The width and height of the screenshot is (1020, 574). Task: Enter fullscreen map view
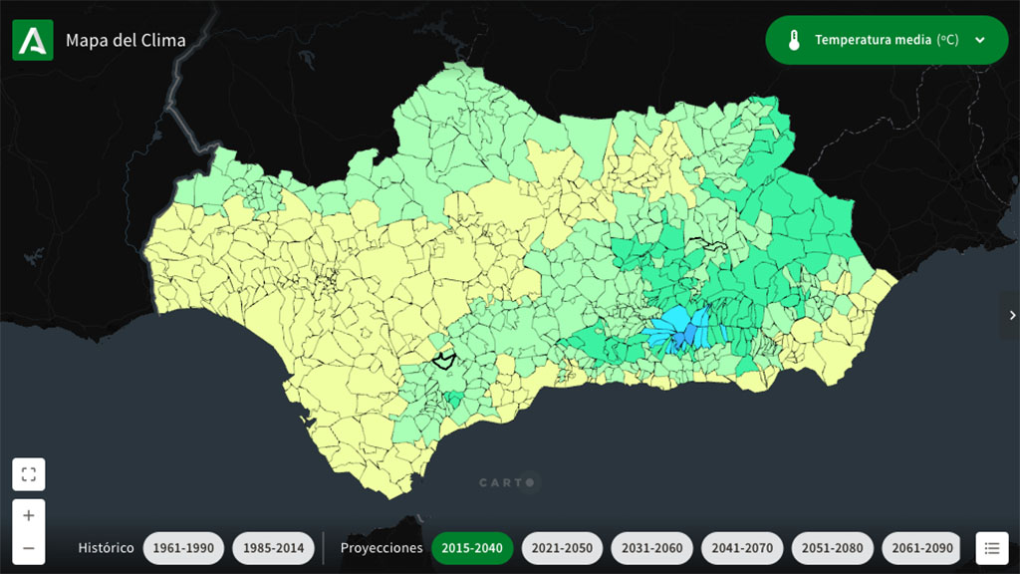29,474
